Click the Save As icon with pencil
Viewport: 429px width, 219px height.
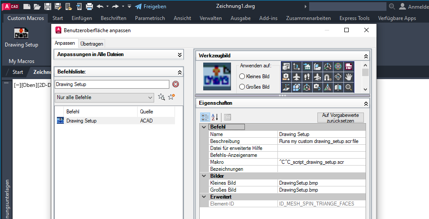(58, 6)
